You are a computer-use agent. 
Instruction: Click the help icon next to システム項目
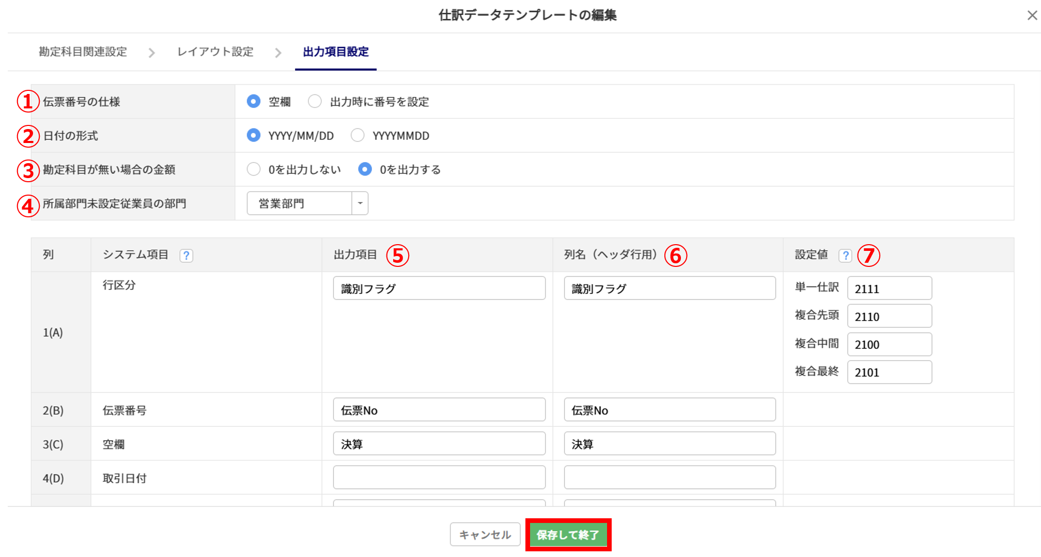coord(186,256)
